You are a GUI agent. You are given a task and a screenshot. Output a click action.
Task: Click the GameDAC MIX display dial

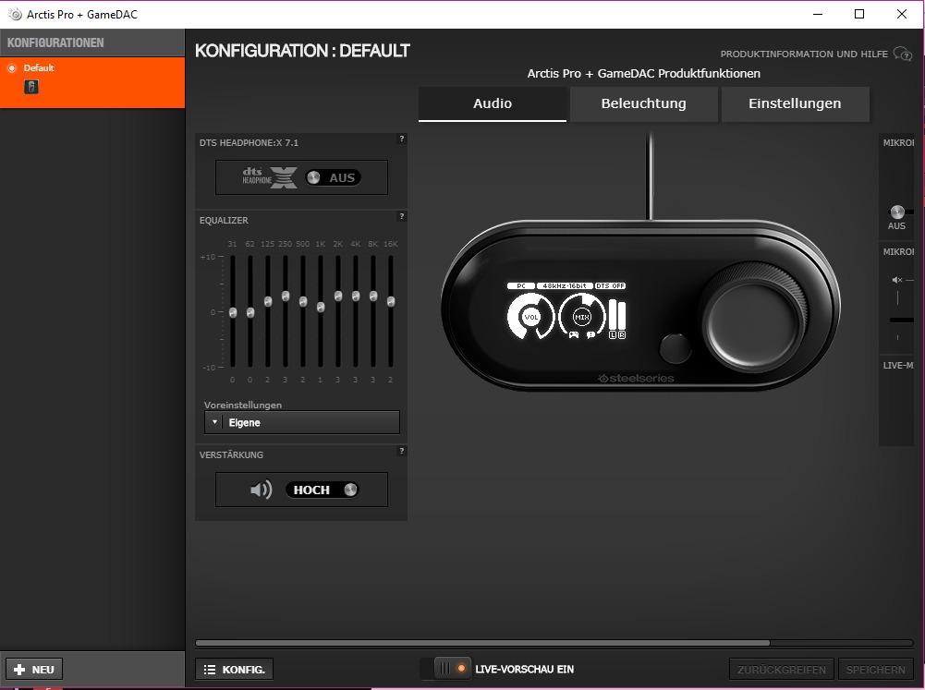point(582,317)
